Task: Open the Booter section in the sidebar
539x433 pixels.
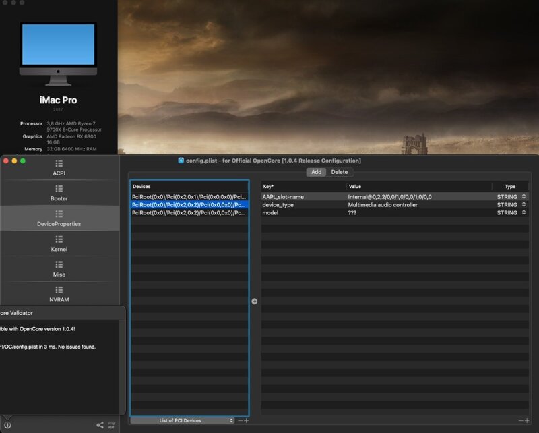Action: click(x=59, y=193)
